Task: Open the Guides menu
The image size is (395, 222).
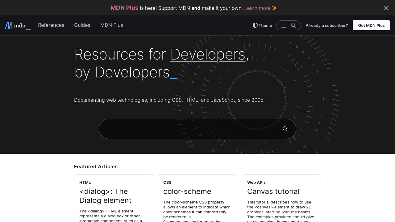Action: coord(82,25)
